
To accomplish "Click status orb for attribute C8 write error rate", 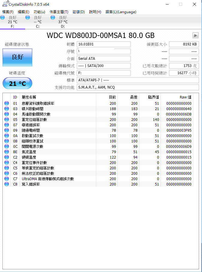I will 7,184.
